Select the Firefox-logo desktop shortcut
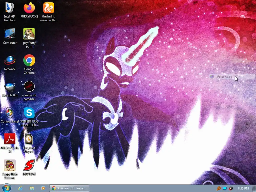The image size is (256, 192). coord(29,10)
